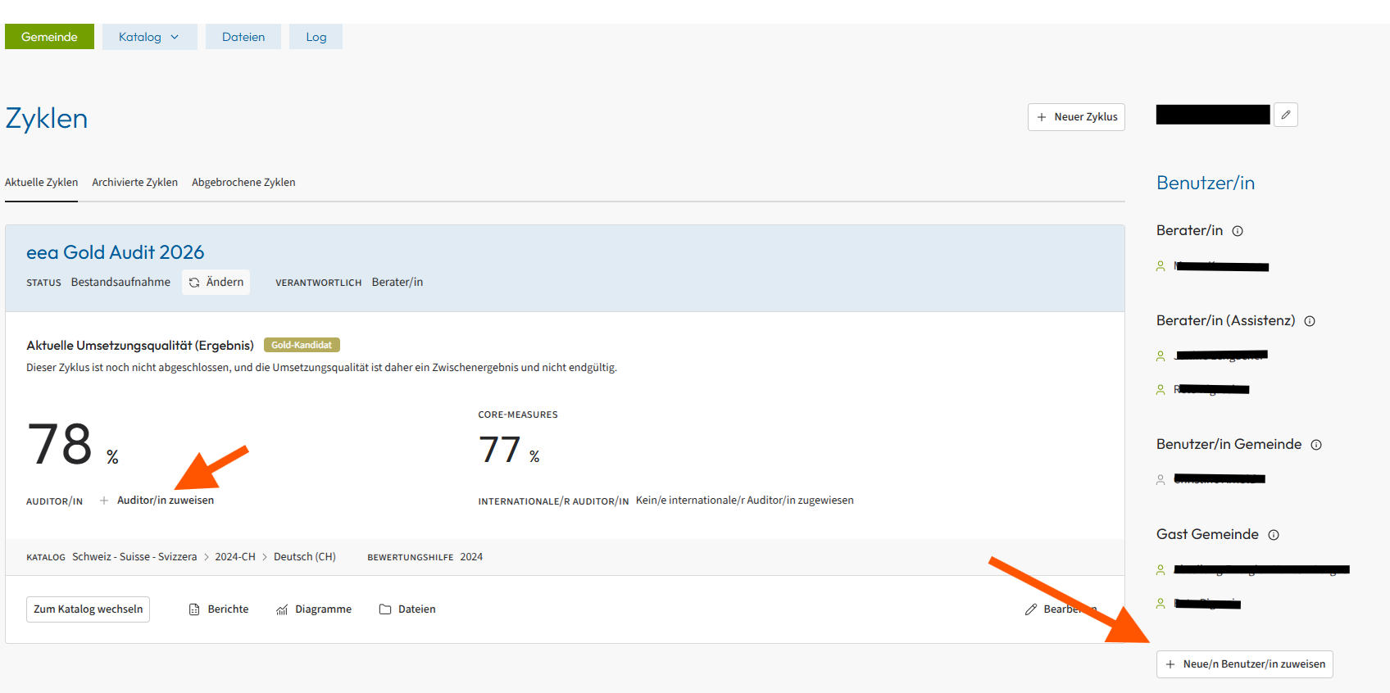Click the Zyklen page heading
This screenshot has width=1390, height=693.
click(47, 119)
